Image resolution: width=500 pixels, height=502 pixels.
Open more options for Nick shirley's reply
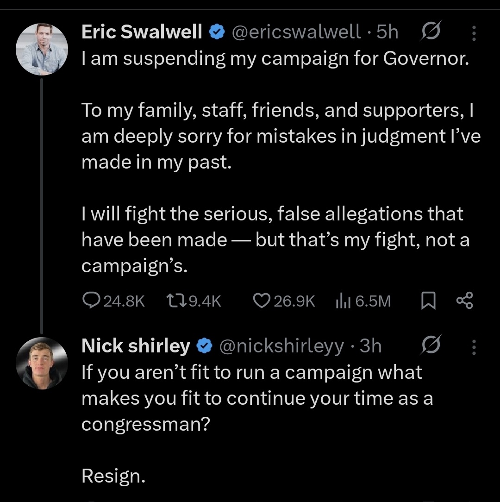point(473,346)
